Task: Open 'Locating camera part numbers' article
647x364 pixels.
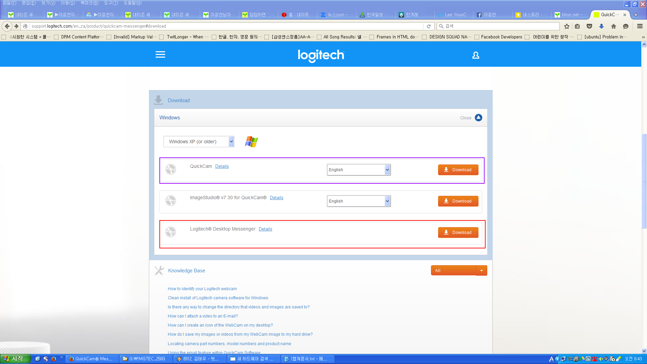Action: [229, 344]
